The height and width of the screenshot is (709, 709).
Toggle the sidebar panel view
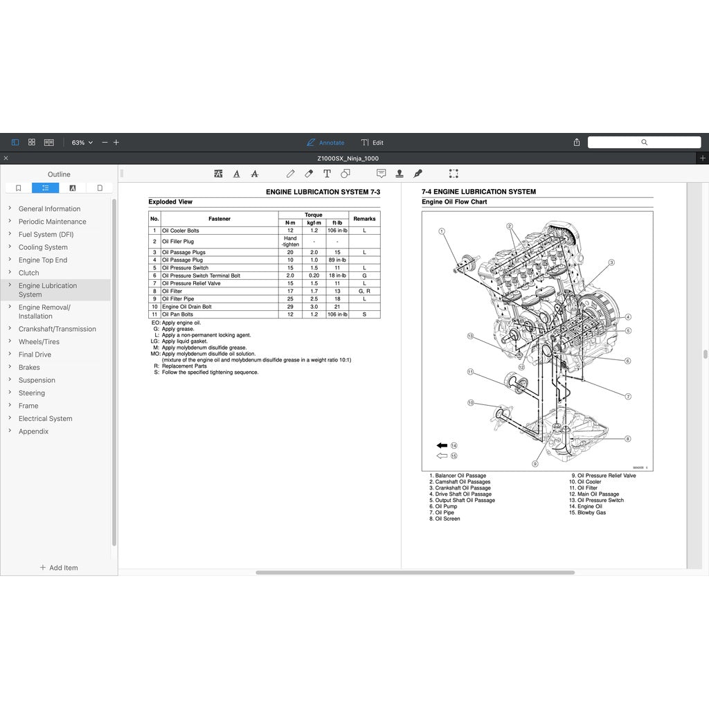click(x=15, y=143)
